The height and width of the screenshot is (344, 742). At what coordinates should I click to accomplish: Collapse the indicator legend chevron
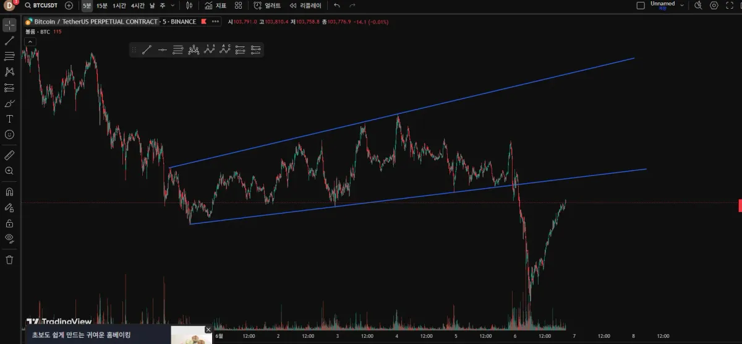click(30, 42)
